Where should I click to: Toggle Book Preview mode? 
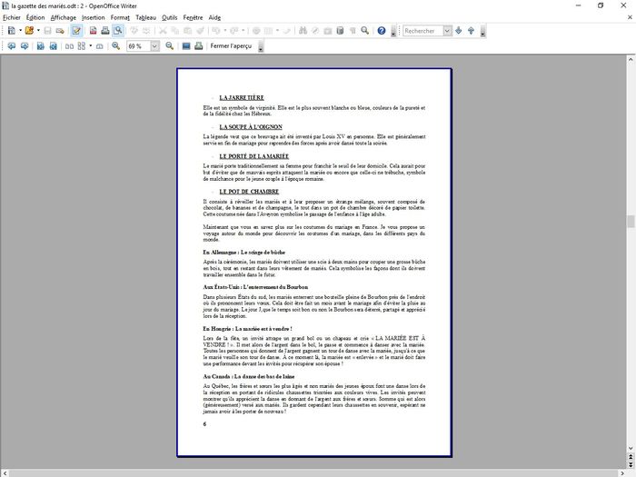pyautogui.click(x=99, y=45)
